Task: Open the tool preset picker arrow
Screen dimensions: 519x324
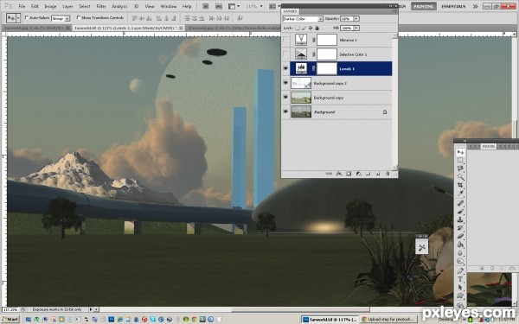Action: click(18, 18)
